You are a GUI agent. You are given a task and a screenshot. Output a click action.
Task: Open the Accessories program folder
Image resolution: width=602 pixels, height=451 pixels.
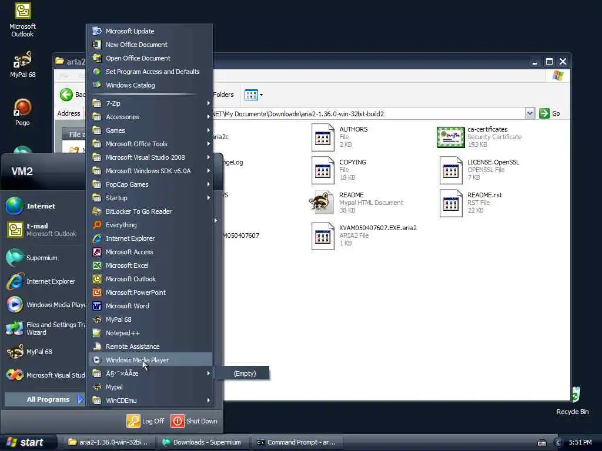pyautogui.click(x=150, y=117)
